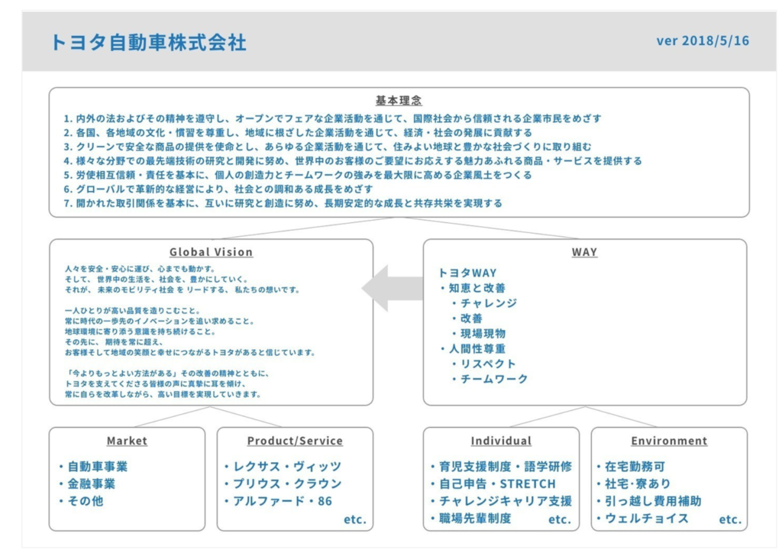The image size is (782, 550).
Task: Click the line 常に自らを改革しながら
Action: pos(163,394)
